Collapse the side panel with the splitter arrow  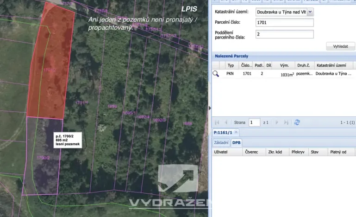pos(210,108)
